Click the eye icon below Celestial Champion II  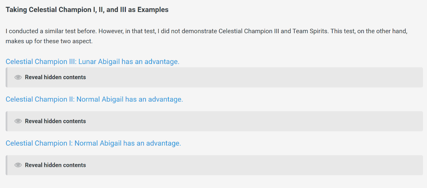coord(18,121)
